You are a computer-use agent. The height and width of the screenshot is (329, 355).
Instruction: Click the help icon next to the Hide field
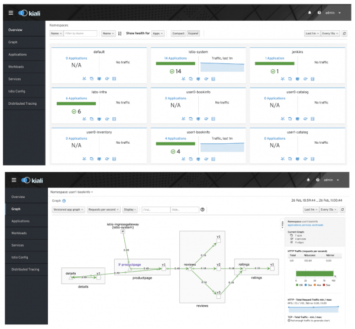(x=203, y=209)
